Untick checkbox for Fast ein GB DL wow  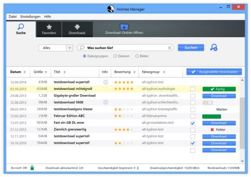click(x=193, y=123)
